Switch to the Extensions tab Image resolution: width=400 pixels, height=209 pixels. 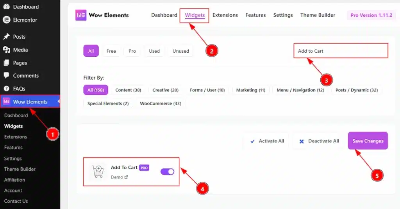(225, 15)
